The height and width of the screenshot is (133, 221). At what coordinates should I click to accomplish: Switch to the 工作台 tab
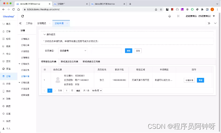[29, 23]
